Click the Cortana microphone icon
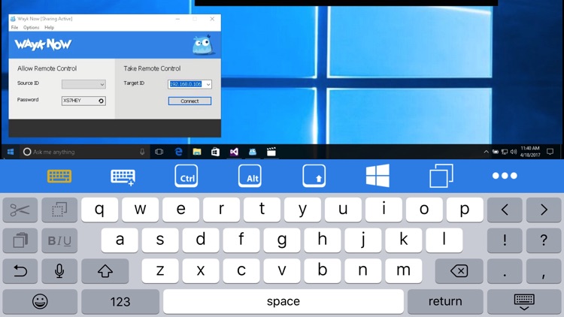The image size is (564, 317). (x=142, y=152)
